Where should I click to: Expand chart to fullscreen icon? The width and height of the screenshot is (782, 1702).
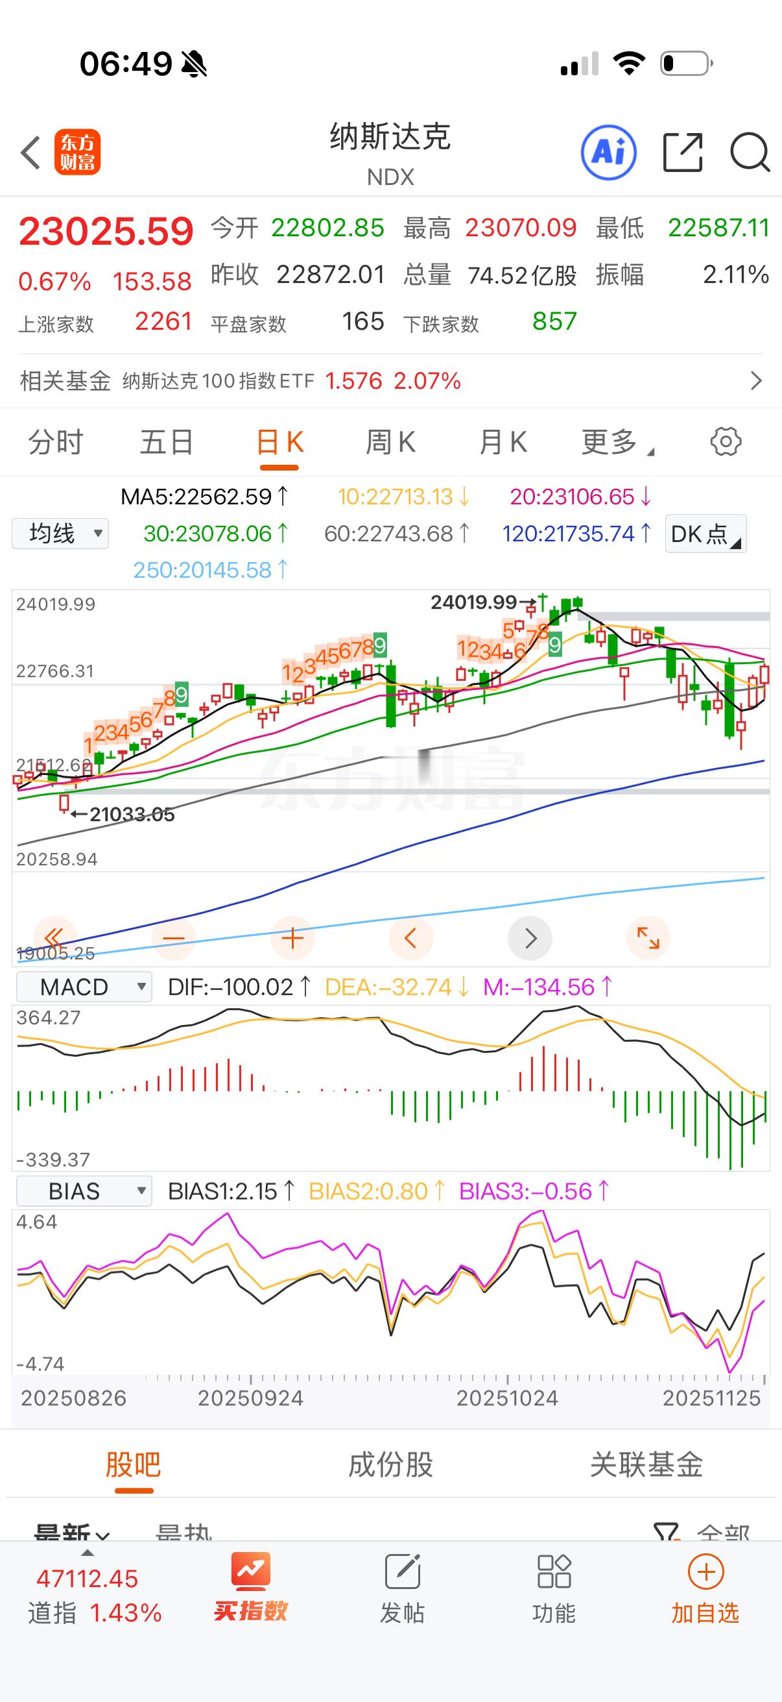(648, 937)
